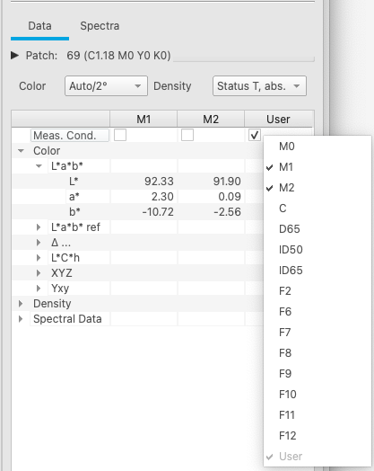Select the Data tab
Viewport: 374px width, 471px height.
click(x=39, y=26)
